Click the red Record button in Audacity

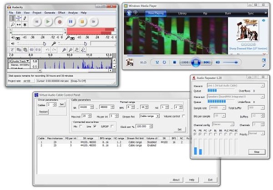pyautogui.click(x=60, y=22)
